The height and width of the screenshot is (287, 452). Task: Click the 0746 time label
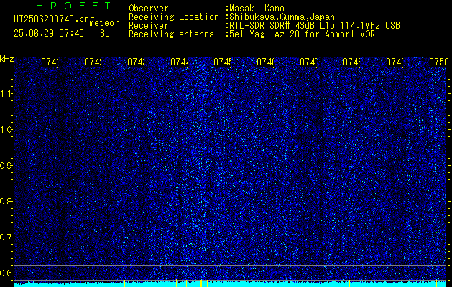coord(265,62)
